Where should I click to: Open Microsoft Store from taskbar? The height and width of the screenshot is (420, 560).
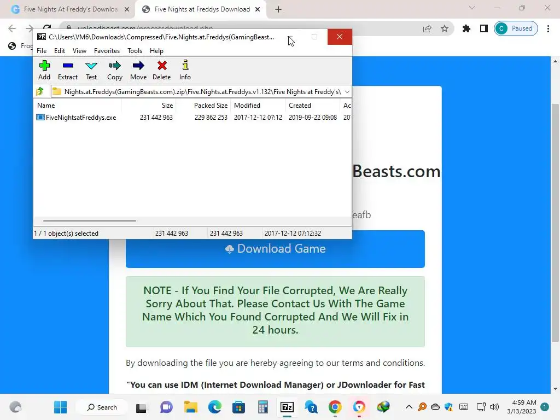238,407
